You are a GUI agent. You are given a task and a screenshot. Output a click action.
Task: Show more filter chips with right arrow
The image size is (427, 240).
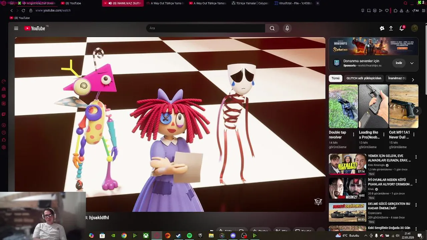[413, 80]
